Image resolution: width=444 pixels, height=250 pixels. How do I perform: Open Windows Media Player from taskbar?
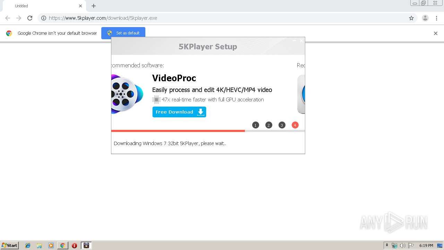pos(51,245)
